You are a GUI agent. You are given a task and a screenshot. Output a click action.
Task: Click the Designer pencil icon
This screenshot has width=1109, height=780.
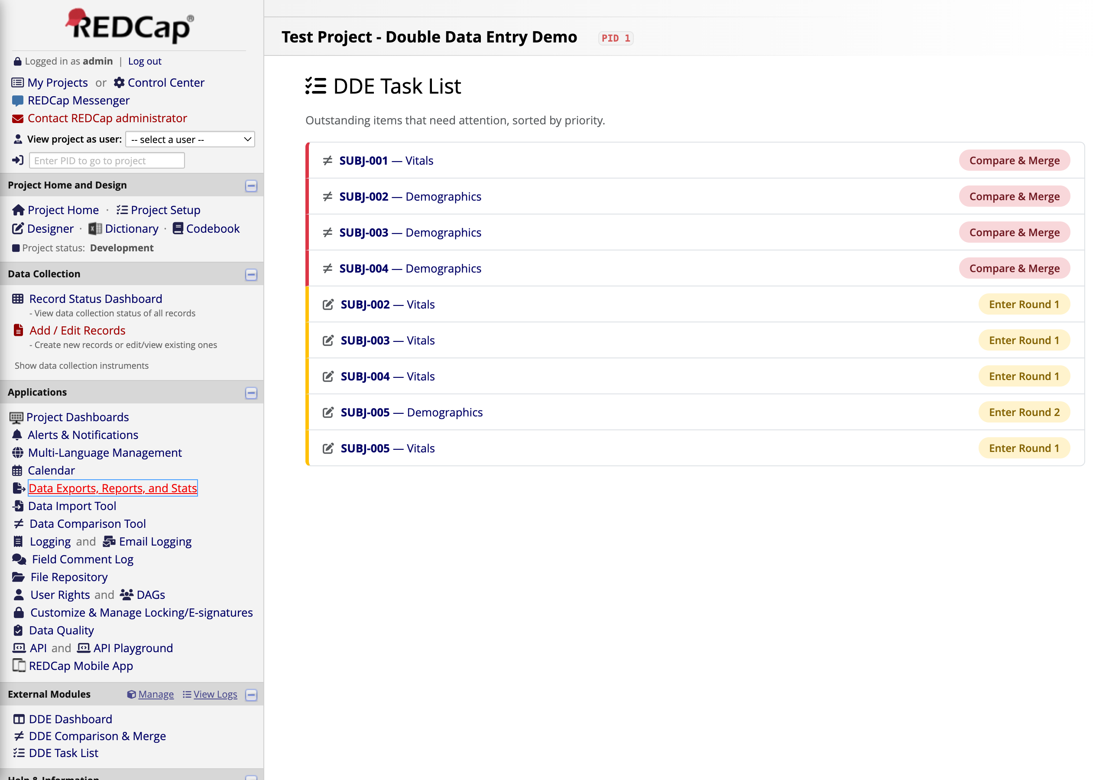[18, 229]
